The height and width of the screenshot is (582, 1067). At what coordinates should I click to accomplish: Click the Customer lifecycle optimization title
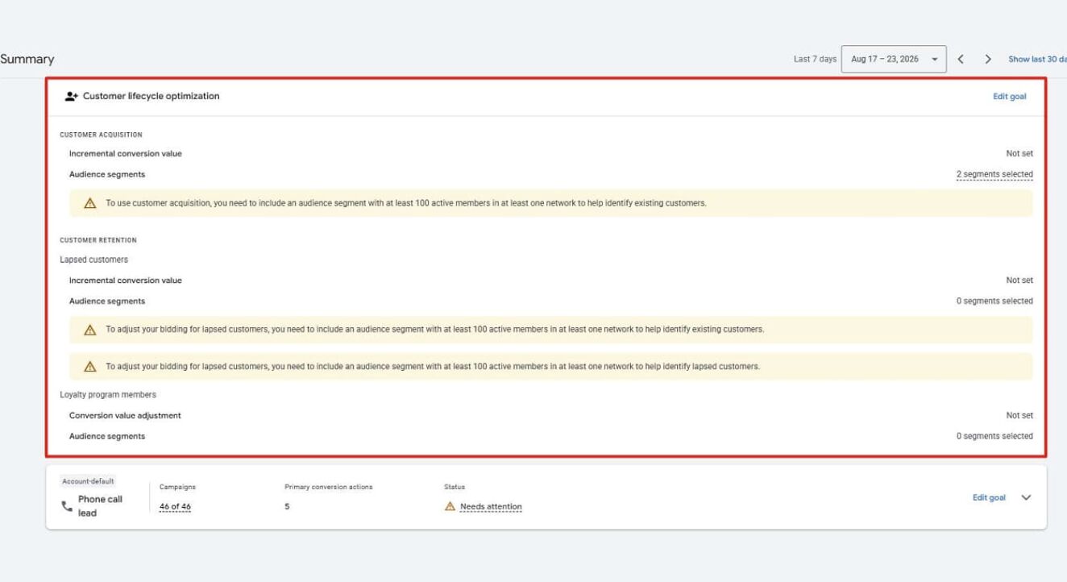tap(152, 96)
